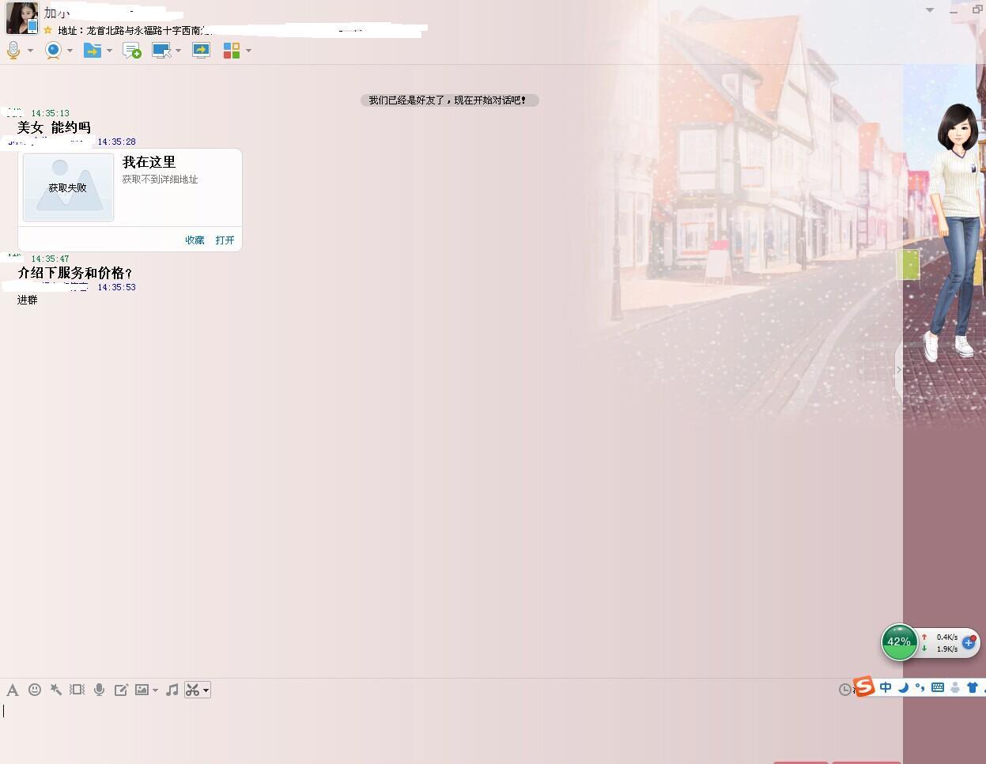Click 打开 link on the location card
986x764 pixels.
coord(225,240)
